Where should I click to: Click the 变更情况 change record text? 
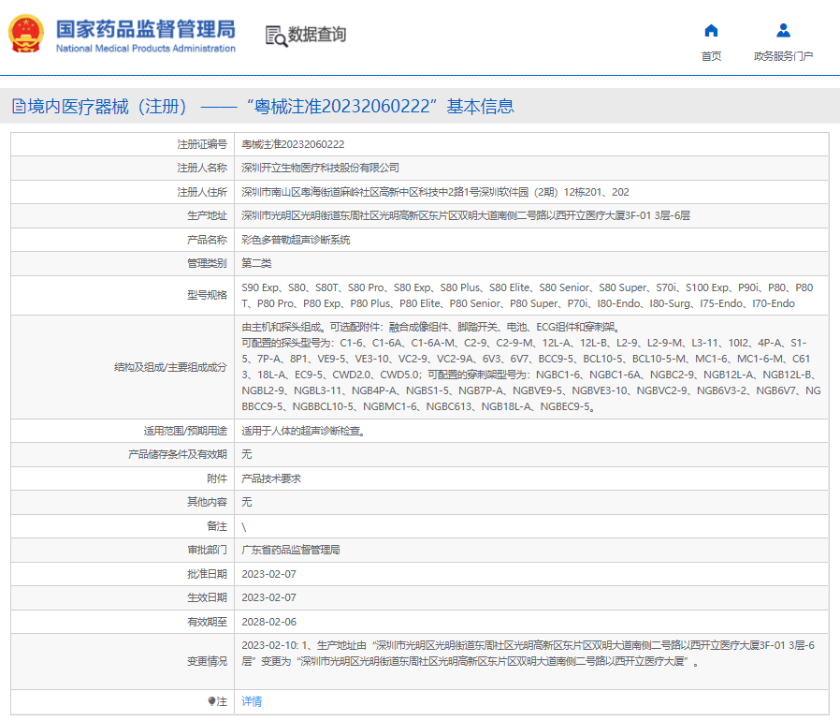tap(529, 654)
